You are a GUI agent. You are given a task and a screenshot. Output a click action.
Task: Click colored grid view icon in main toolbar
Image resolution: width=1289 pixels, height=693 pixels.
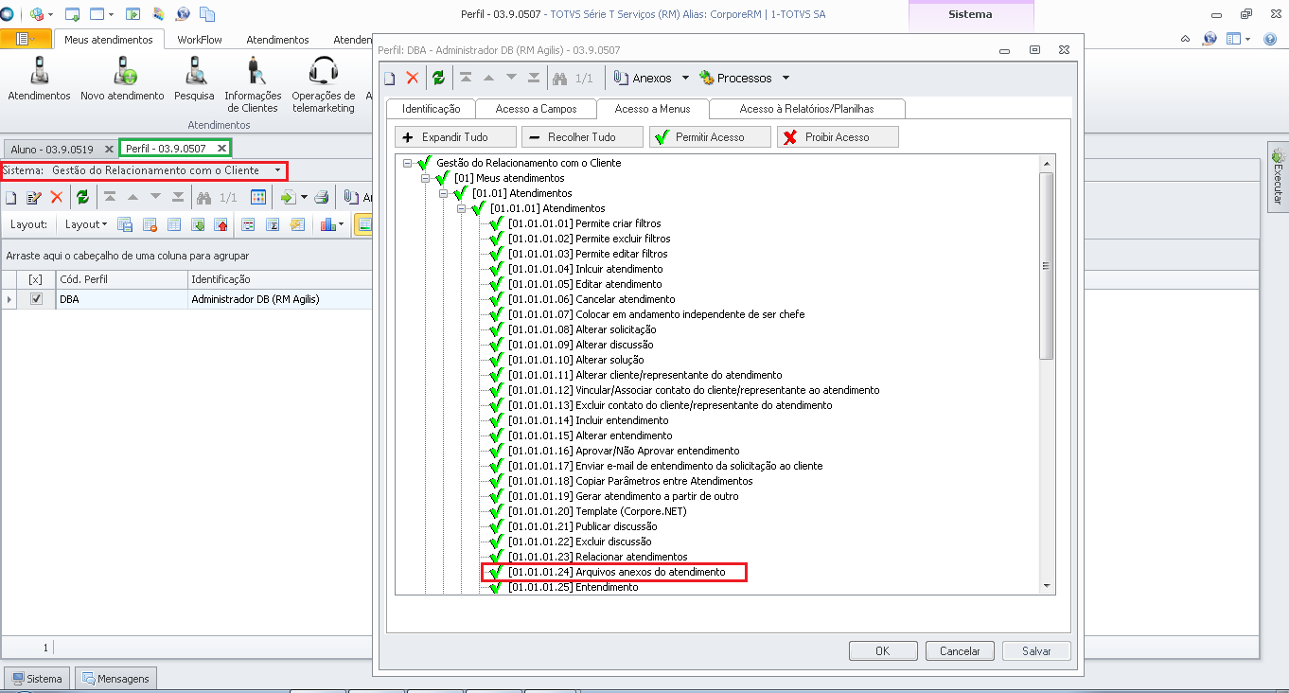click(x=258, y=197)
